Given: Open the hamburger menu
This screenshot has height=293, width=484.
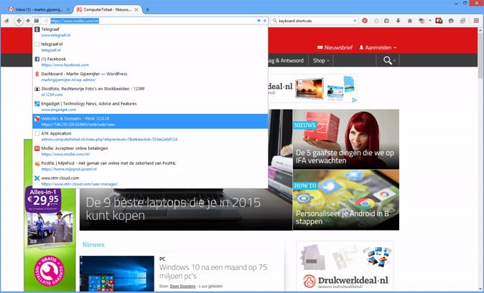Looking at the screenshot, I should click(476, 21).
